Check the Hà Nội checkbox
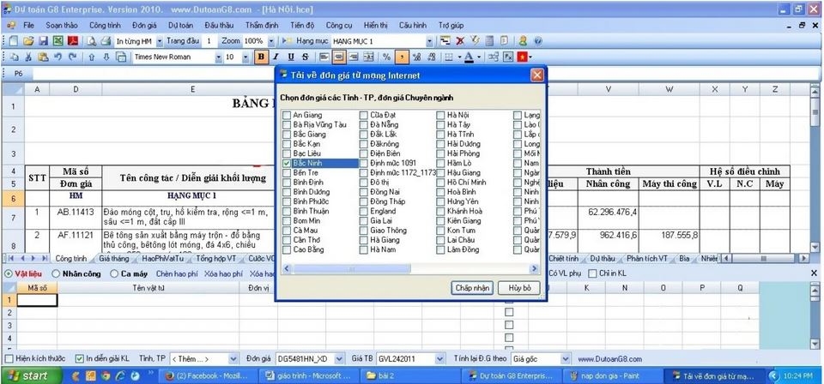The image size is (824, 384). tap(440, 115)
